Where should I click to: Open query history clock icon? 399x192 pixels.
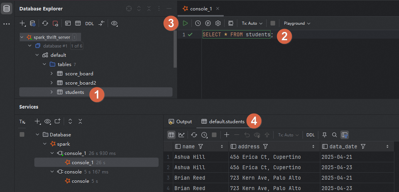[198, 23]
